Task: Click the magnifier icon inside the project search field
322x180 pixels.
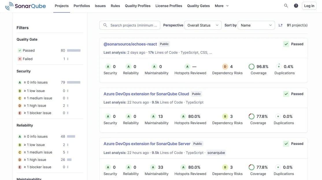Action: 105,25
